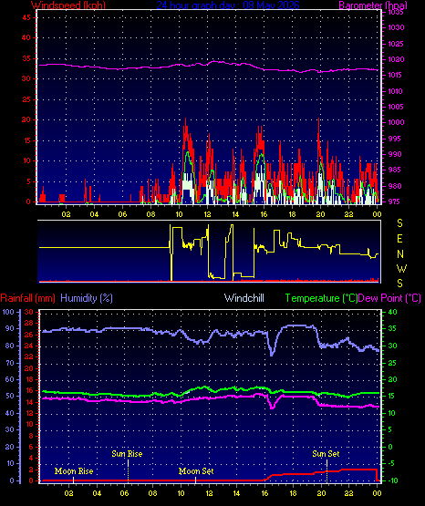
Task: Click the Sun Set marker label
Action: [326, 454]
